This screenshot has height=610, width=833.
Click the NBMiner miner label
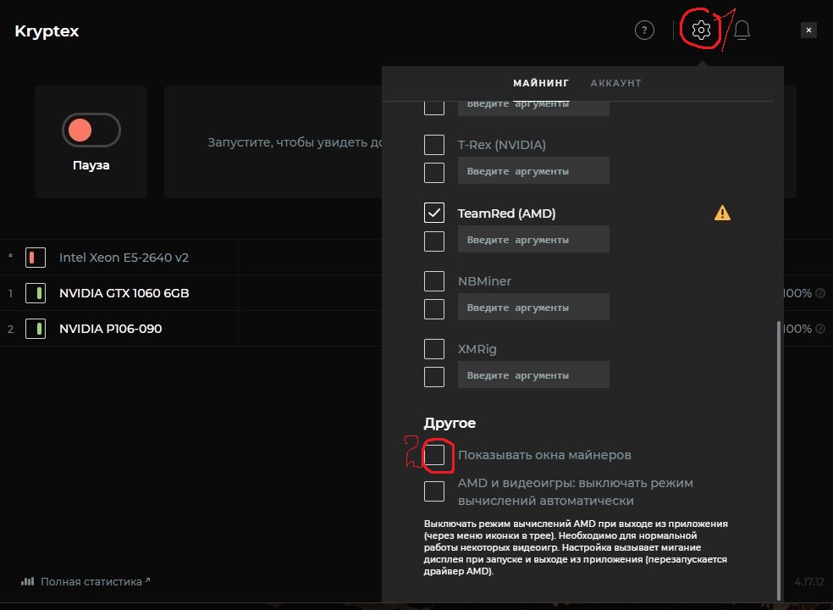pos(484,281)
